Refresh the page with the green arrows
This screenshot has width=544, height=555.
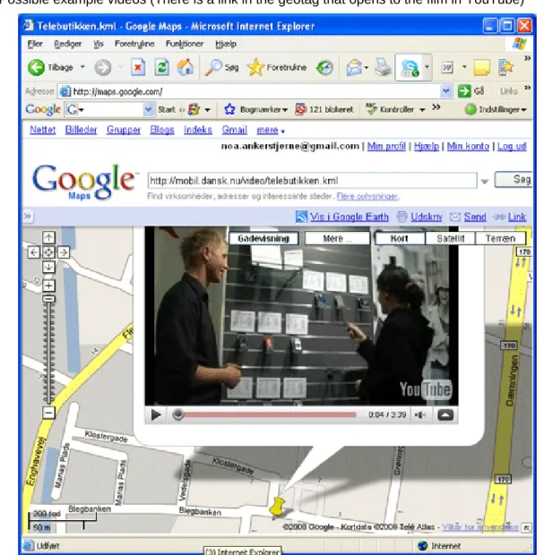(162, 67)
